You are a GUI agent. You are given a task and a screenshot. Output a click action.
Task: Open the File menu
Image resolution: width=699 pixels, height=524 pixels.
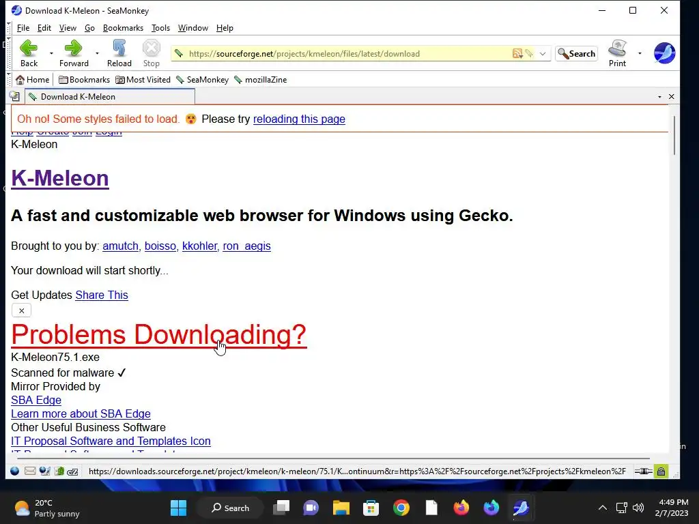[23, 27]
